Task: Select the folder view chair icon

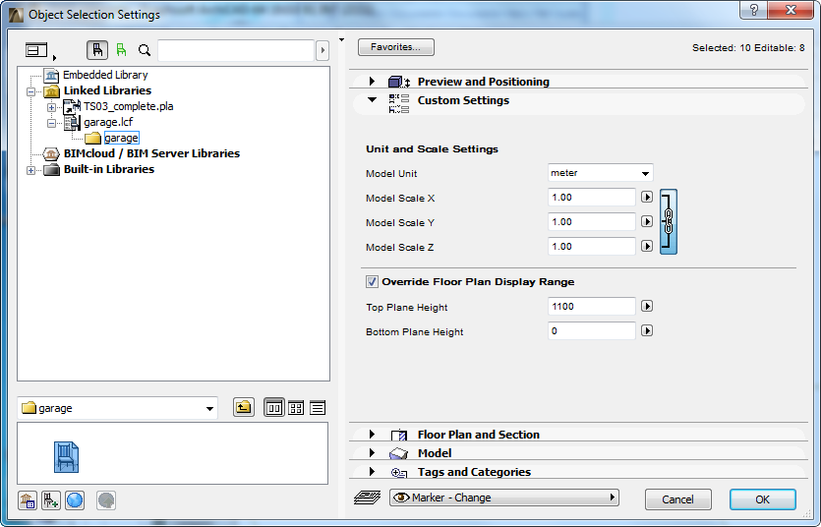Action: 97,50
